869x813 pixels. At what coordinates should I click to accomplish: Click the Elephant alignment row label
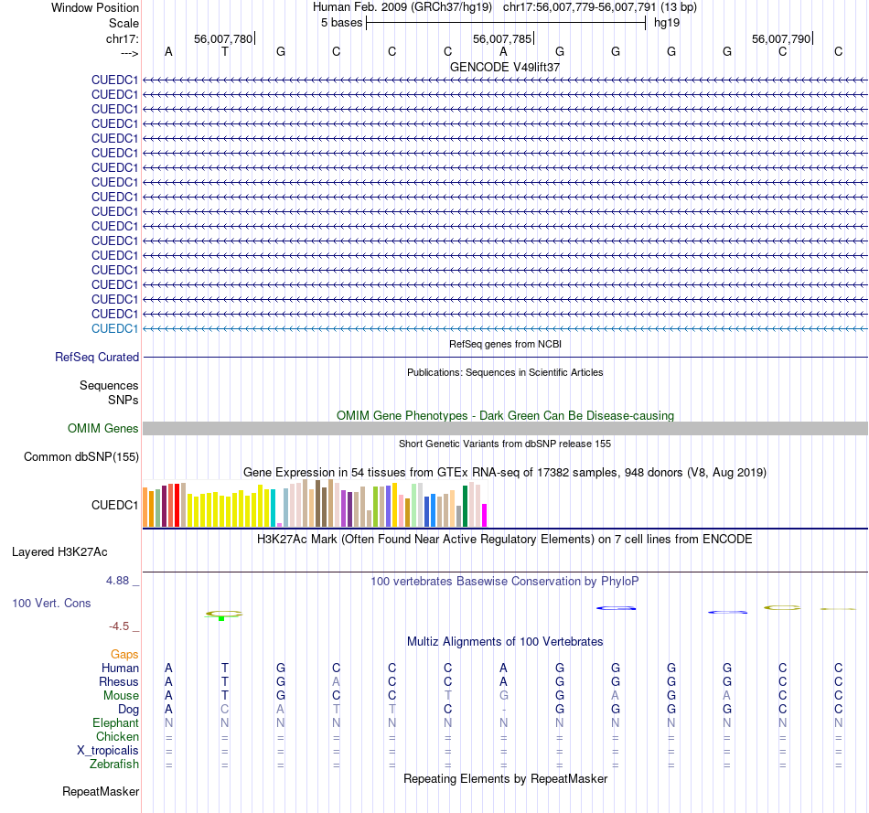[x=115, y=722]
